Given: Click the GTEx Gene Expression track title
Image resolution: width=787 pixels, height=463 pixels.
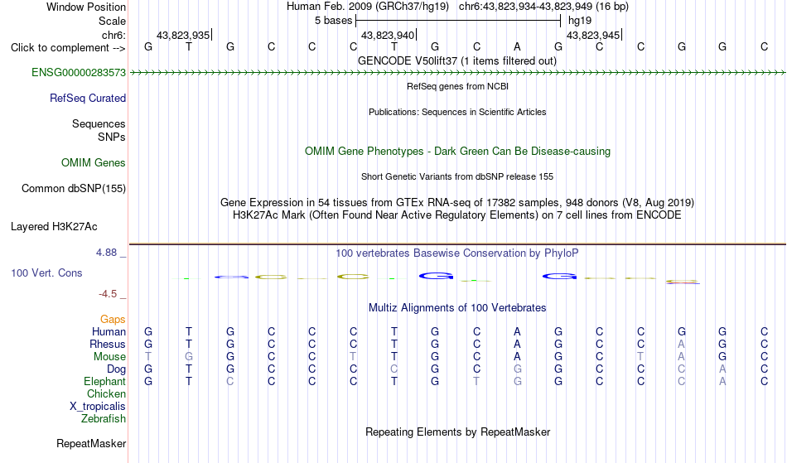Looking at the screenshot, I should click(457, 202).
